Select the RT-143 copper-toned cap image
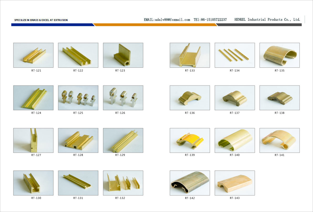Screen dimensions: 313x212 [x=235, y=183]
